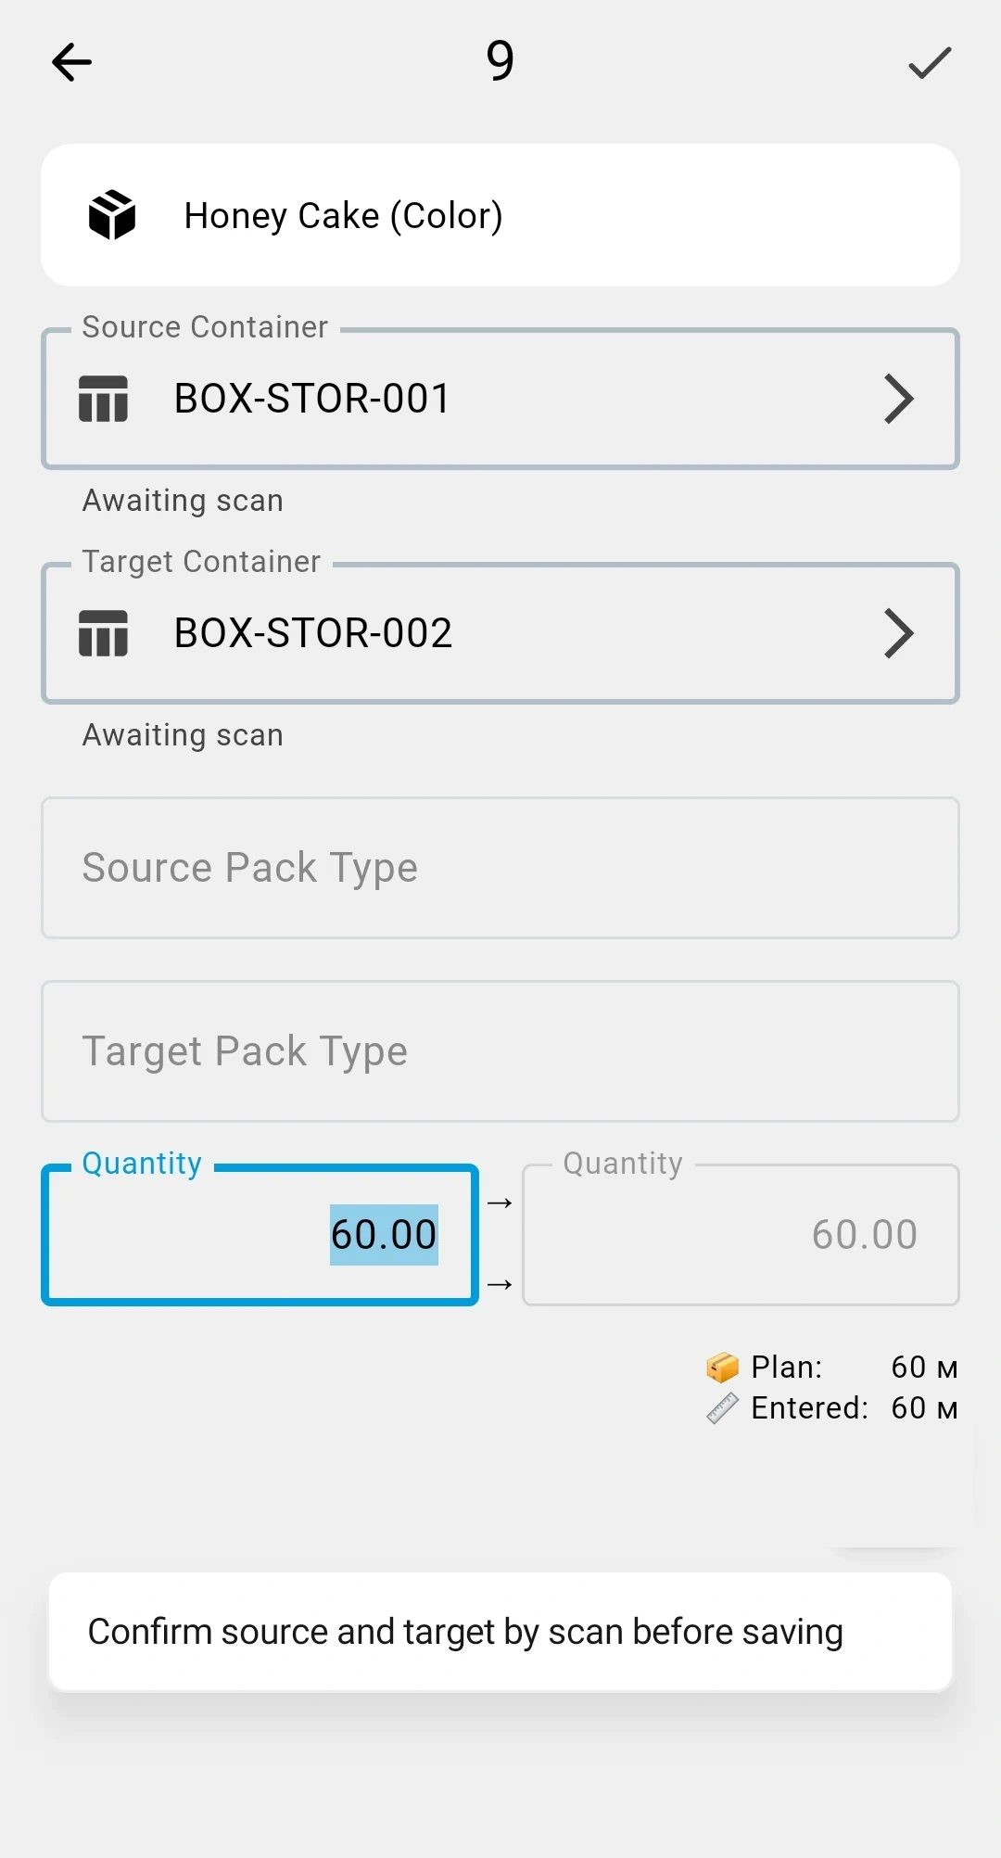1001x1858 pixels.
Task: Focus the active Quantity field 60.00
Action: tap(260, 1235)
